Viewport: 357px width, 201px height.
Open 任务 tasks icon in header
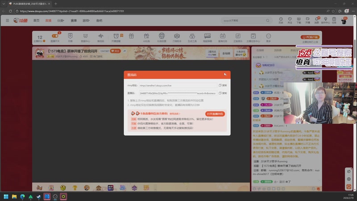tap(334, 20)
